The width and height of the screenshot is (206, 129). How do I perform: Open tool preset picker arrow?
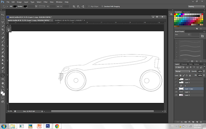coord(7,7)
